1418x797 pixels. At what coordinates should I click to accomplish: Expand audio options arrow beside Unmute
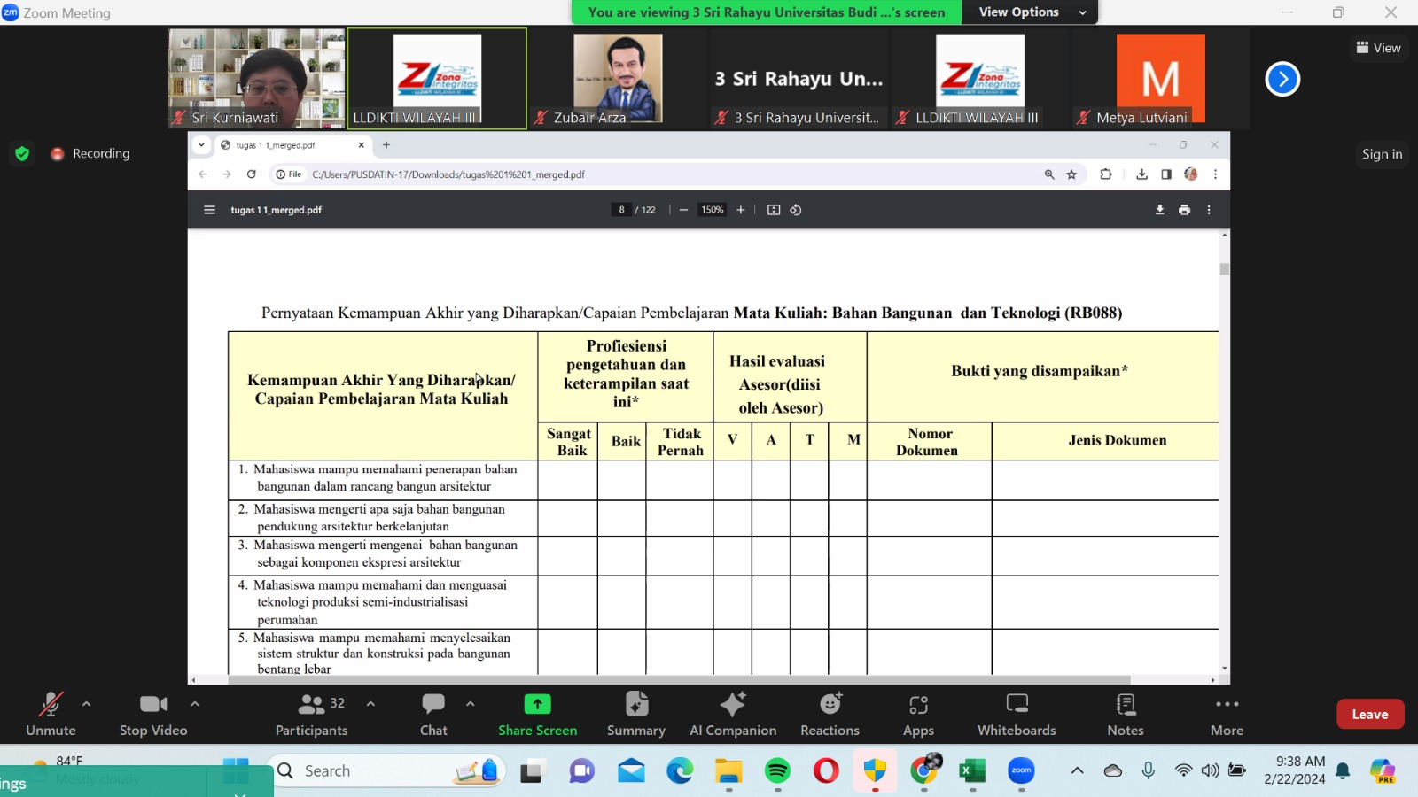pos(86,704)
